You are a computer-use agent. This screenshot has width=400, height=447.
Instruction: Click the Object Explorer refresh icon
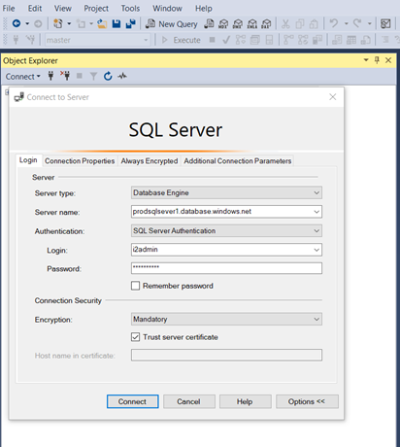108,76
